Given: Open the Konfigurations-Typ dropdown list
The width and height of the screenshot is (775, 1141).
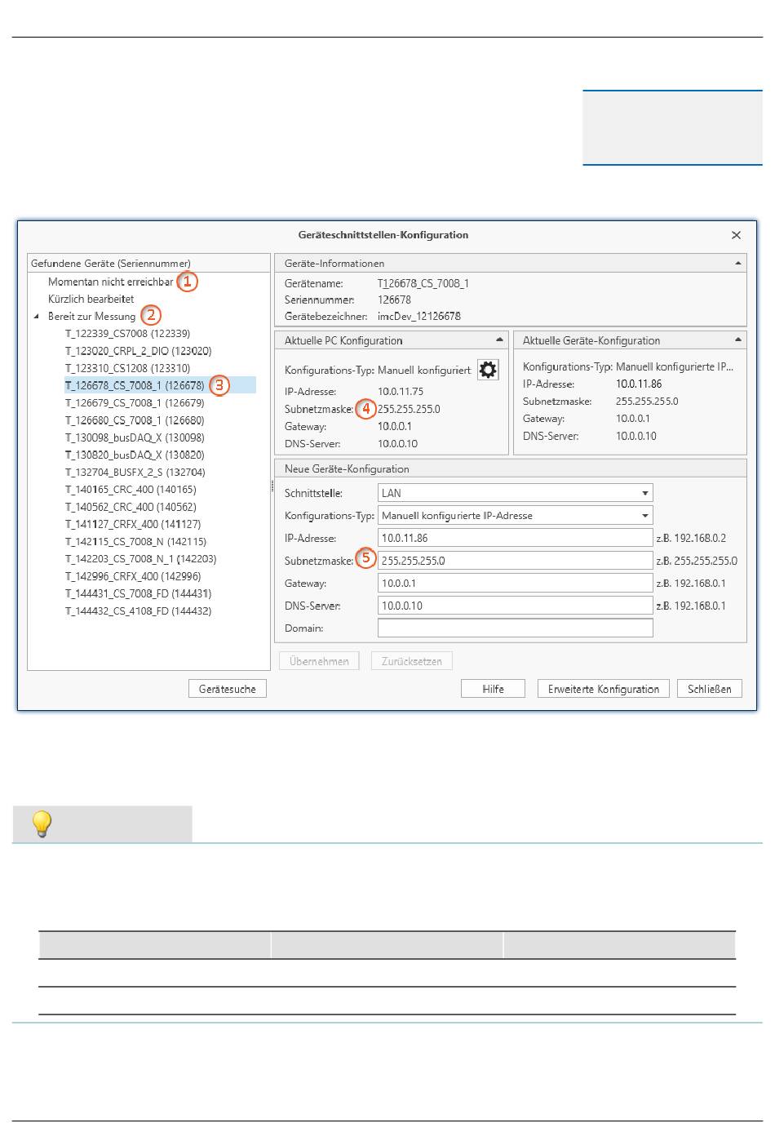Looking at the screenshot, I should point(644,516).
